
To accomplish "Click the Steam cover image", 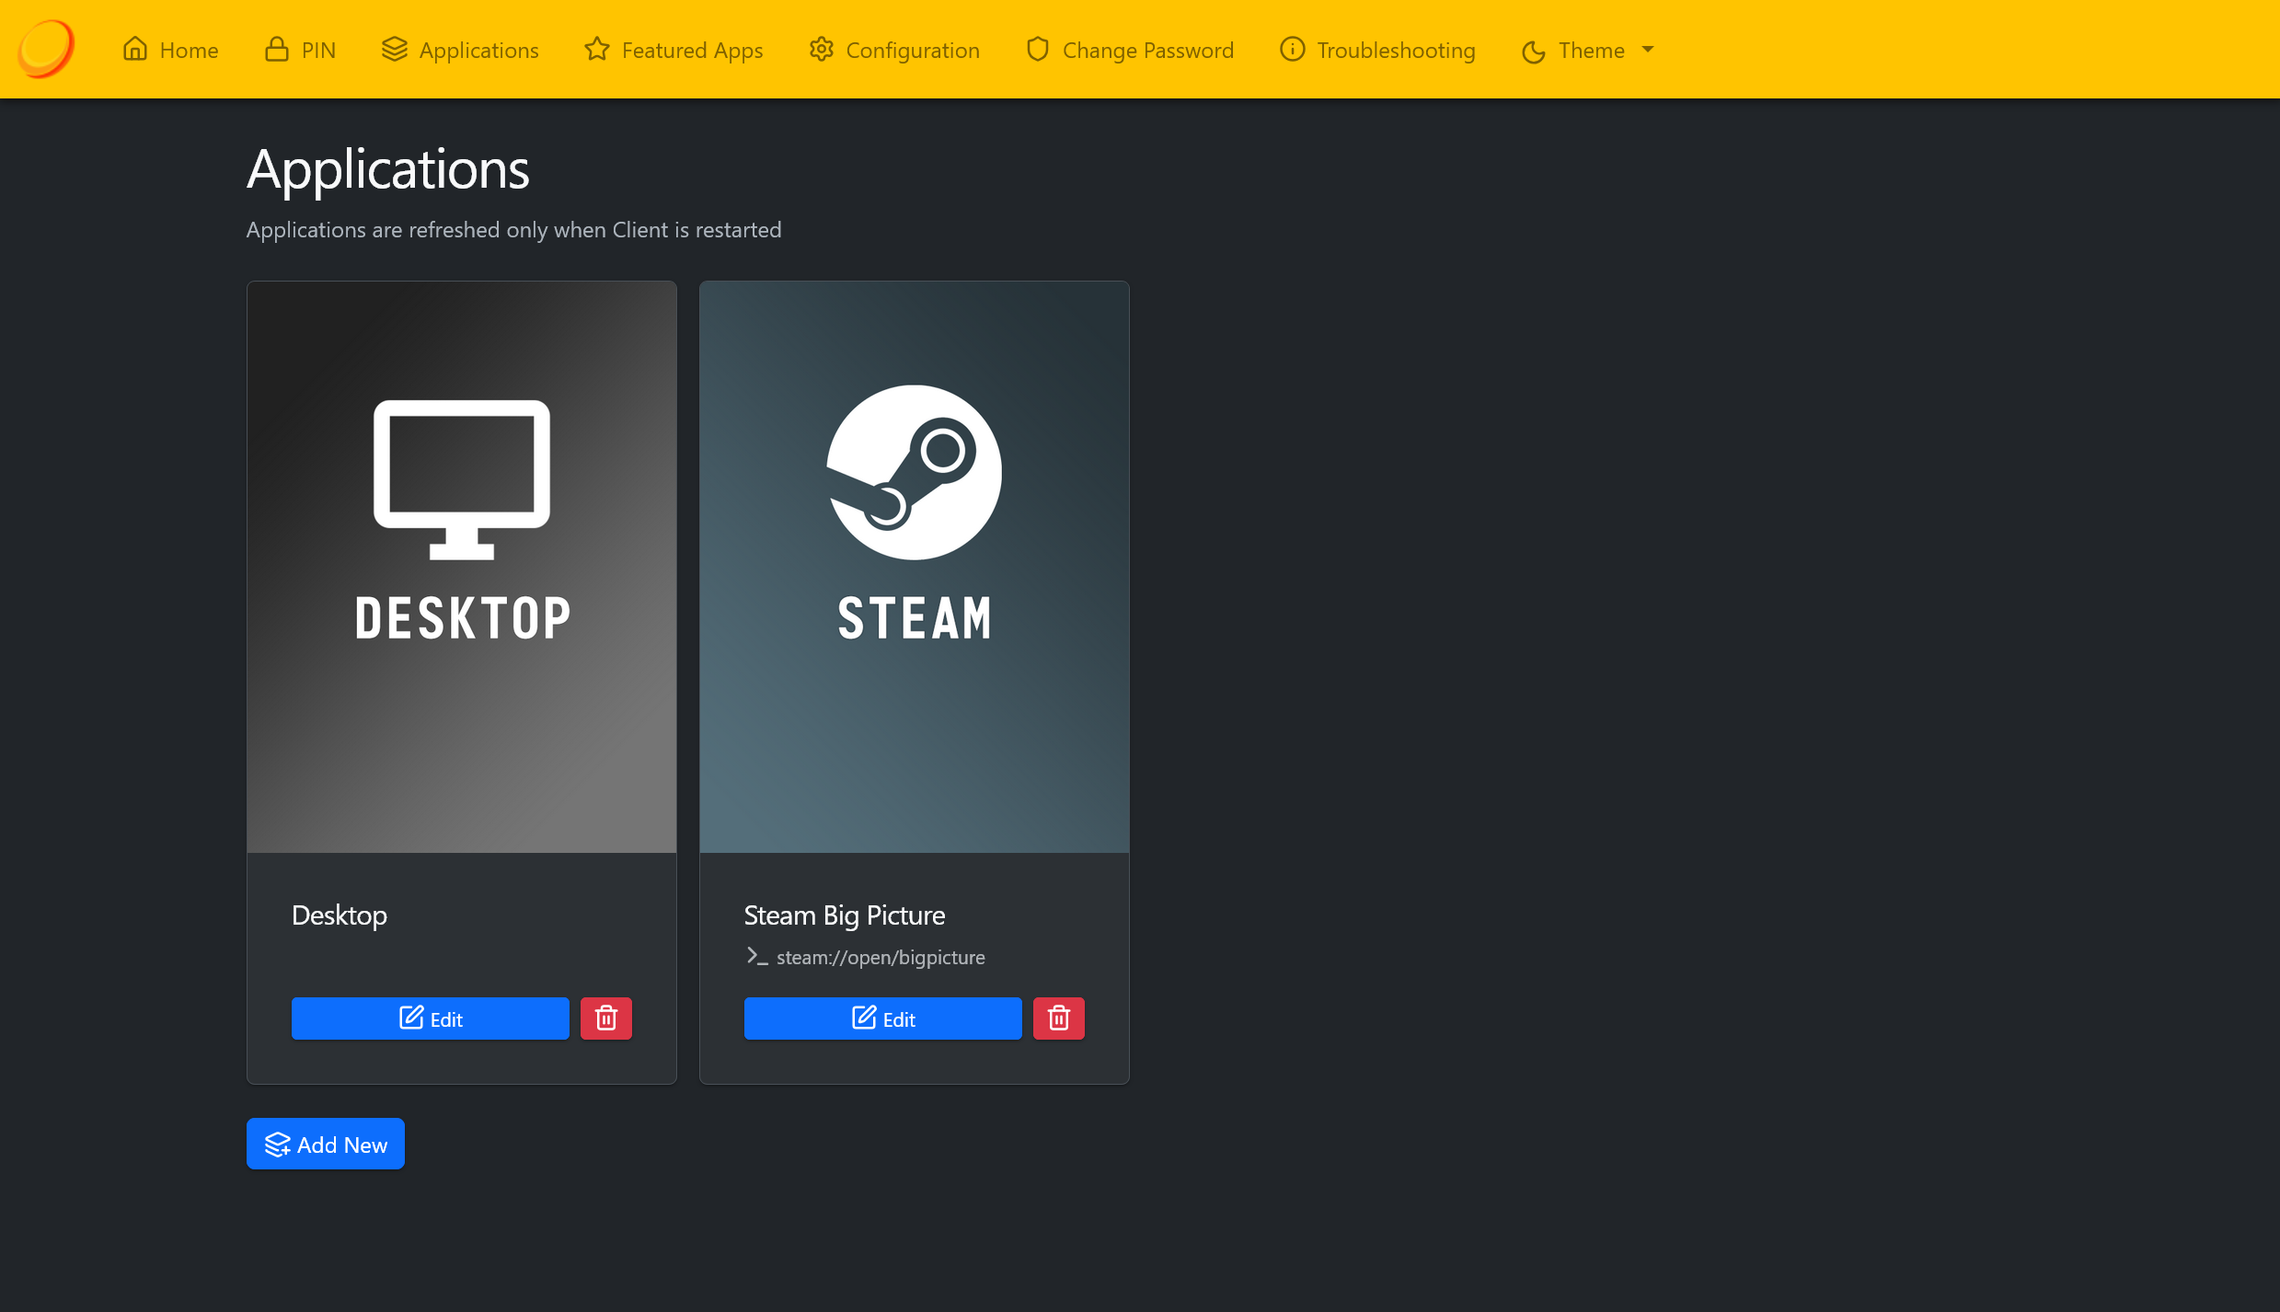I will [915, 566].
